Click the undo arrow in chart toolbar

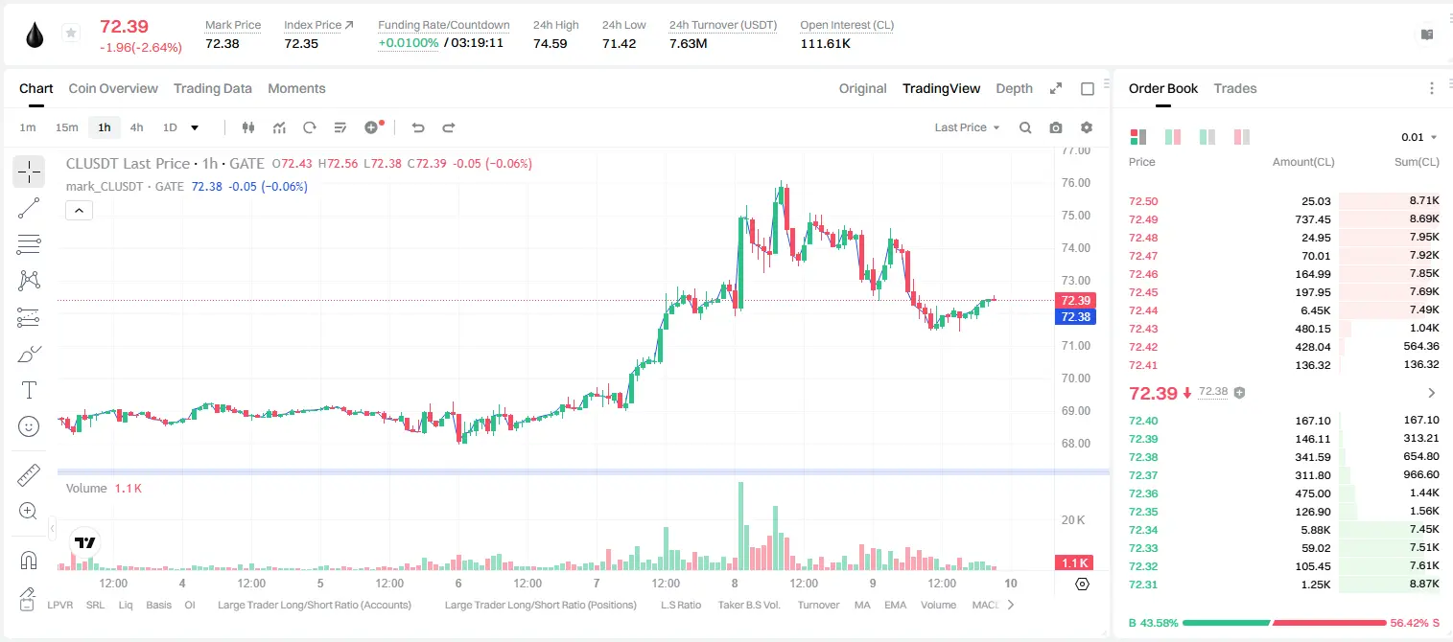[417, 127]
